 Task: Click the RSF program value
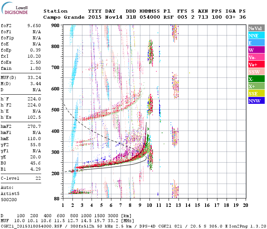pos(169,17)
